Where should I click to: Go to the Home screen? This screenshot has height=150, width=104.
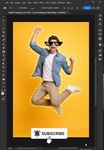coord(5,8)
